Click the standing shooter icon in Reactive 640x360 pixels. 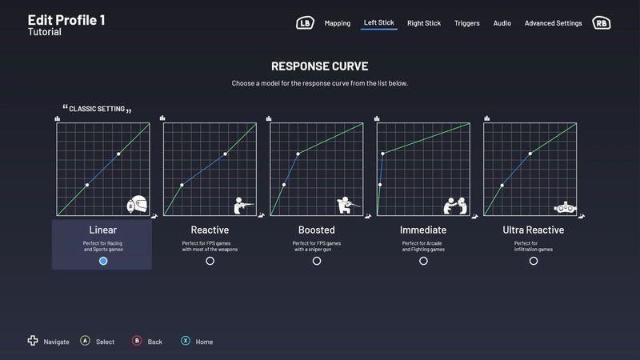click(243, 206)
